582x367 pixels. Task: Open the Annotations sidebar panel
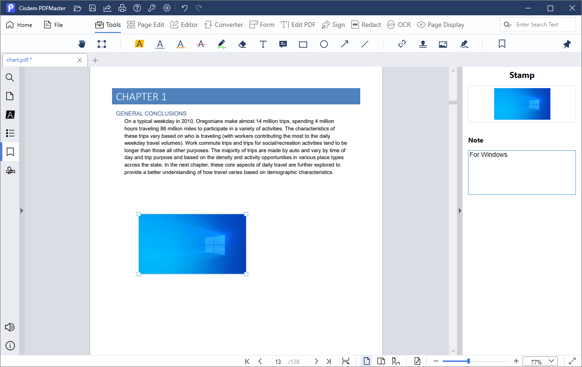10,115
